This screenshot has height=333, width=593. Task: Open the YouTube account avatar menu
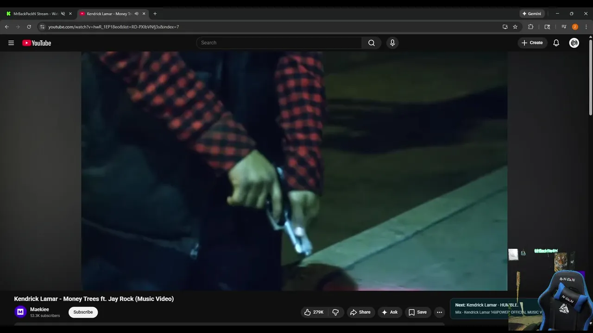point(574,43)
